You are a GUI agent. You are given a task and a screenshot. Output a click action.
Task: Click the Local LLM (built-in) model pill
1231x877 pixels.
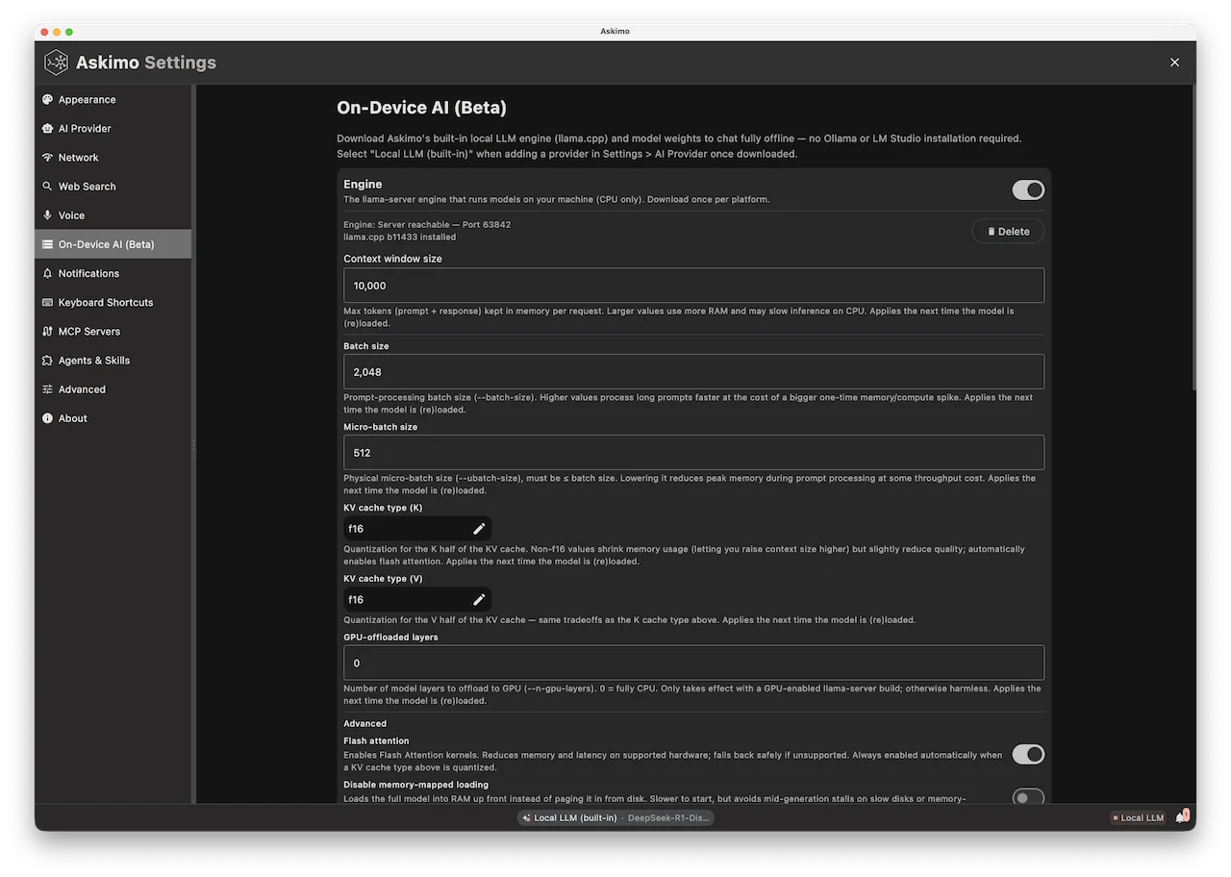(x=615, y=818)
